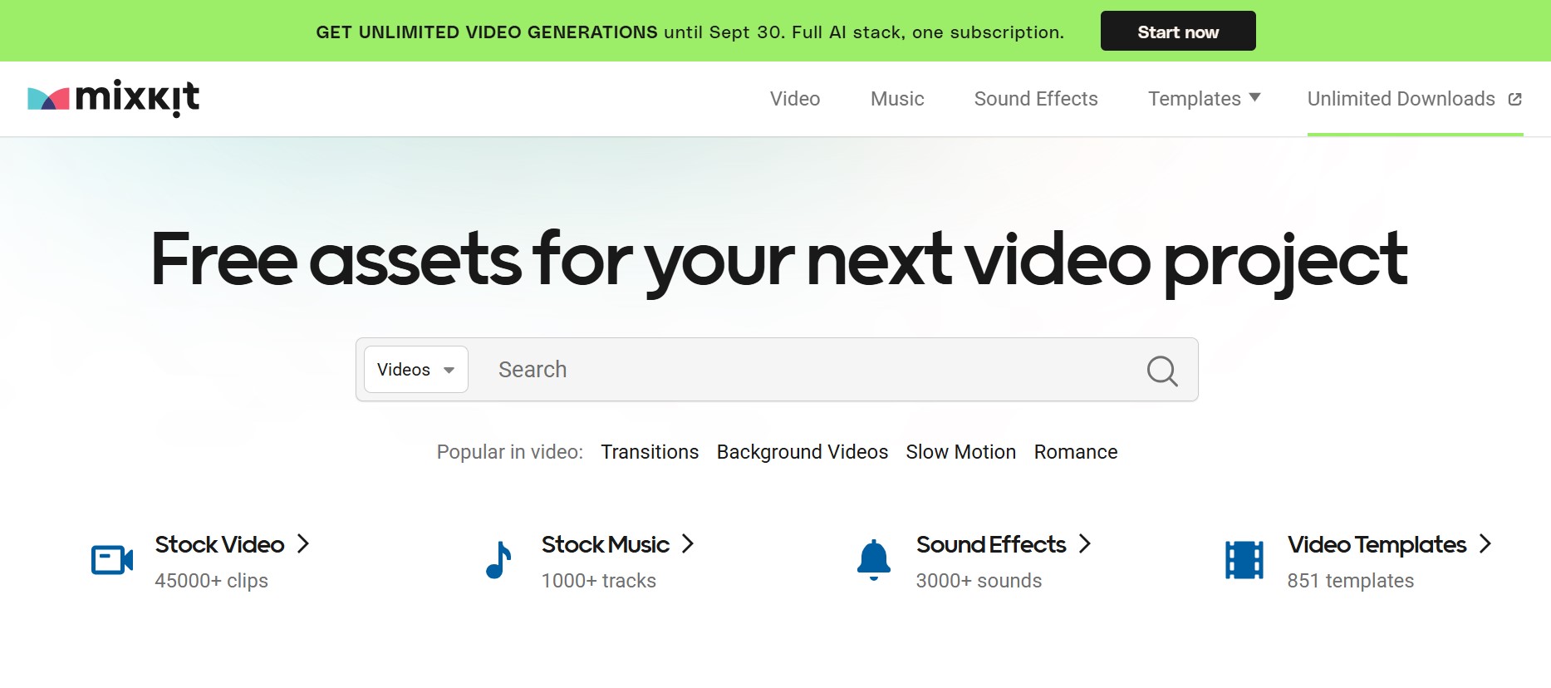Click the Mixkit logo

tap(113, 98)
